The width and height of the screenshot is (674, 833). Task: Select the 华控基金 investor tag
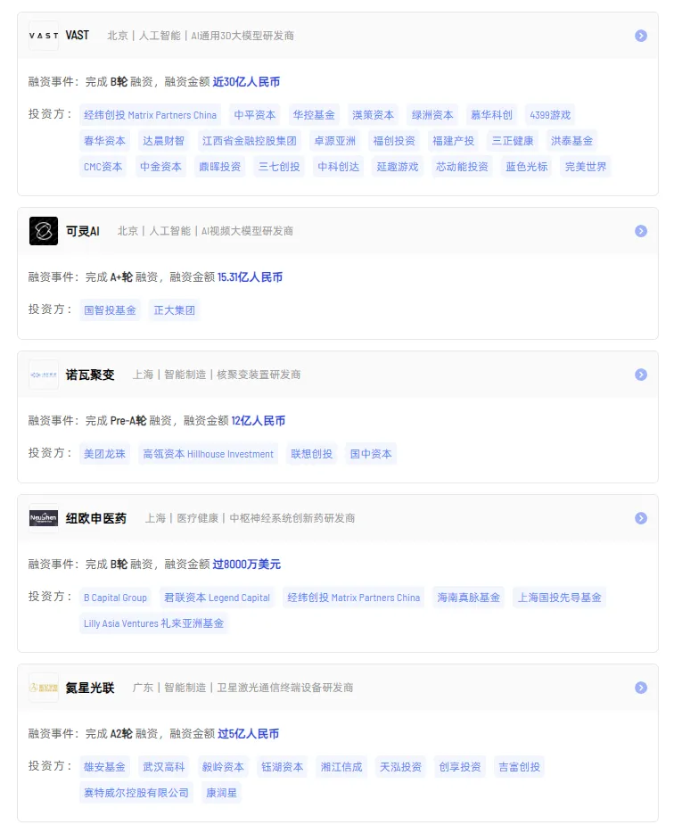click(x=314, y=115)
